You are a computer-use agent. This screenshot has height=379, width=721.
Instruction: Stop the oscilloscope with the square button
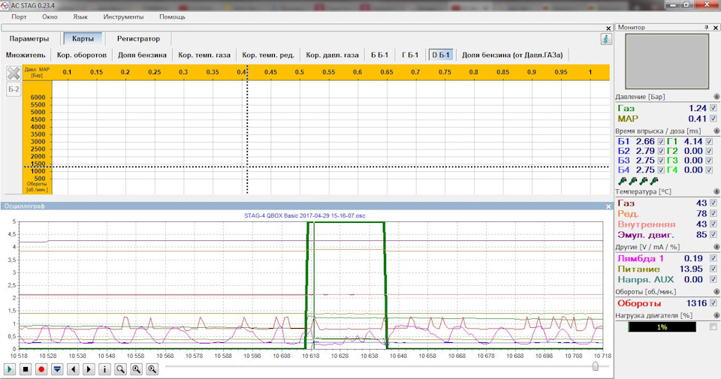26,369
